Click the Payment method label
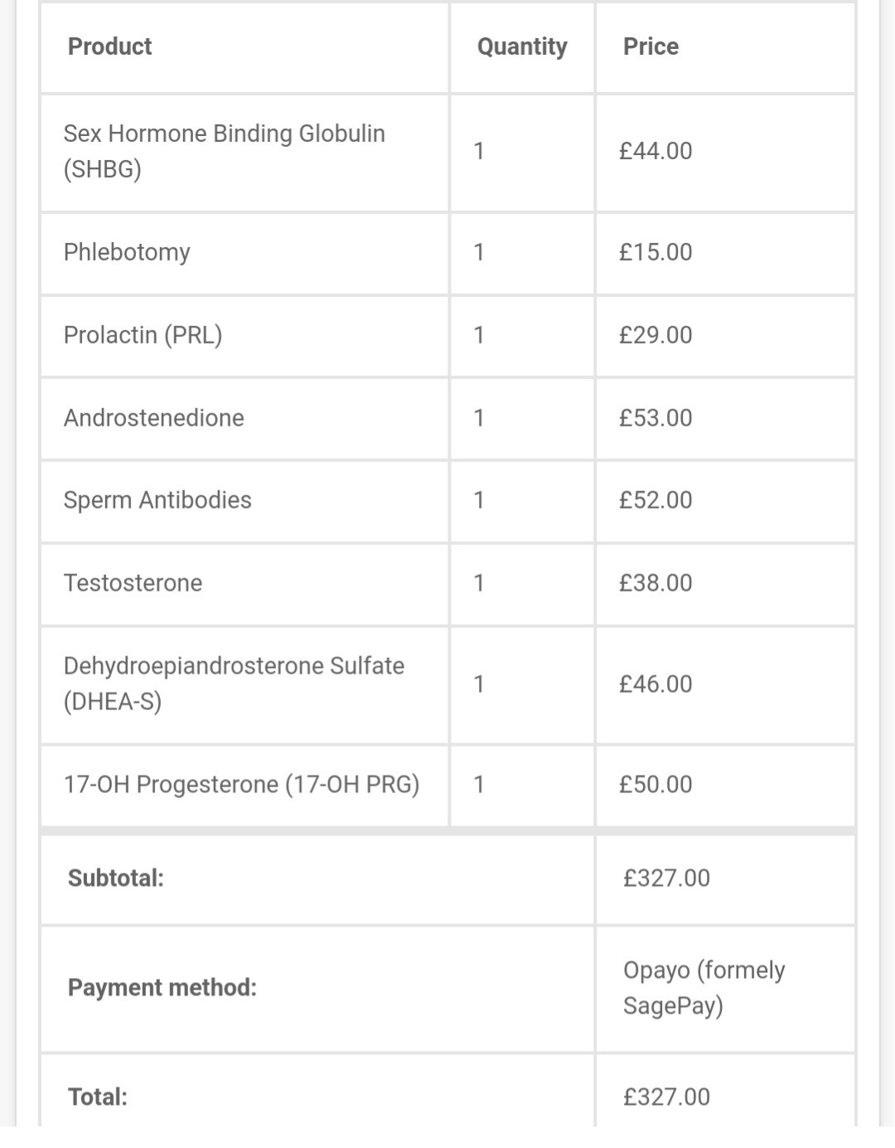Viewport: 895px width, 1148px height. click(162, 988)
